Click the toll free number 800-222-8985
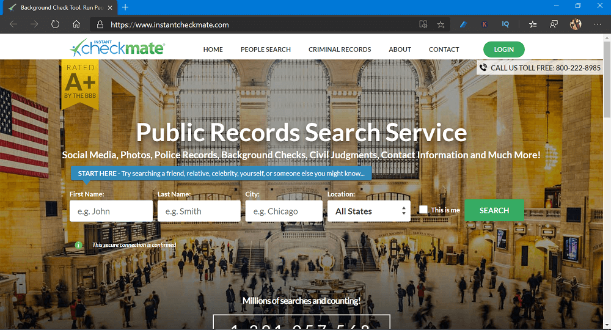The image size is (611, 330). click(x=578, y=68)
